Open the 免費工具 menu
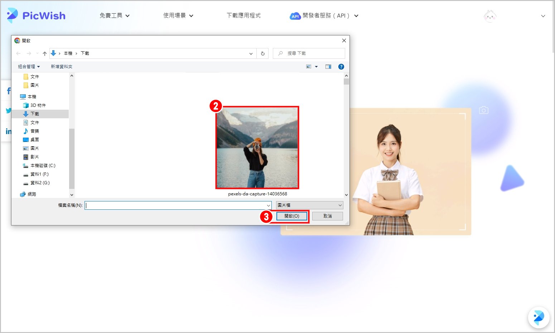The height and width of the screenshot is (333, 555). [x=115, y=15]
